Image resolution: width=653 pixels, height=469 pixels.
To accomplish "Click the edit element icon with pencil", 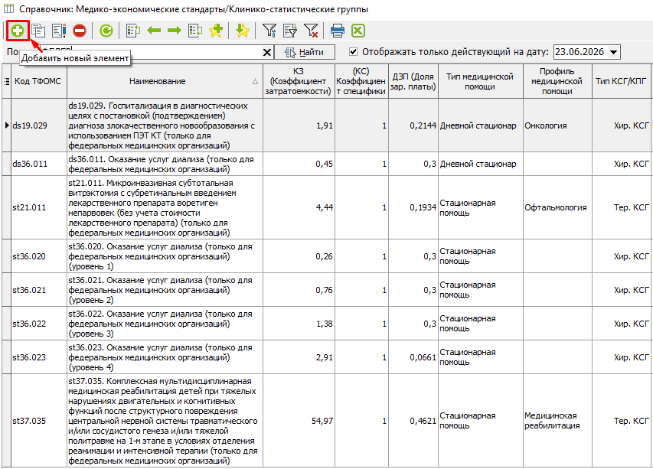I will point(59,31).
